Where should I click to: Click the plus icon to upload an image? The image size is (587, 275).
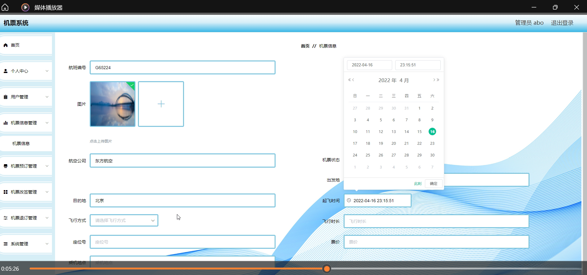click(x=161, y=104)
